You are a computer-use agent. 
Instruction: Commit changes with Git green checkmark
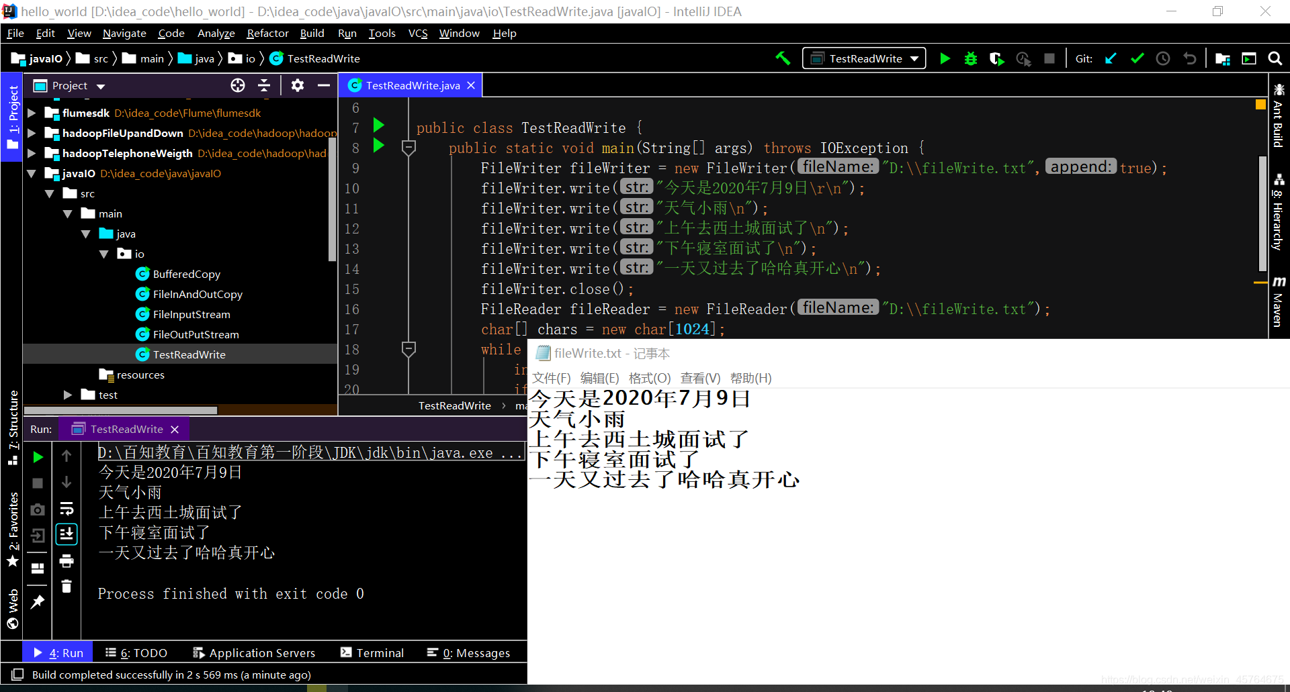click(1137, 58)
